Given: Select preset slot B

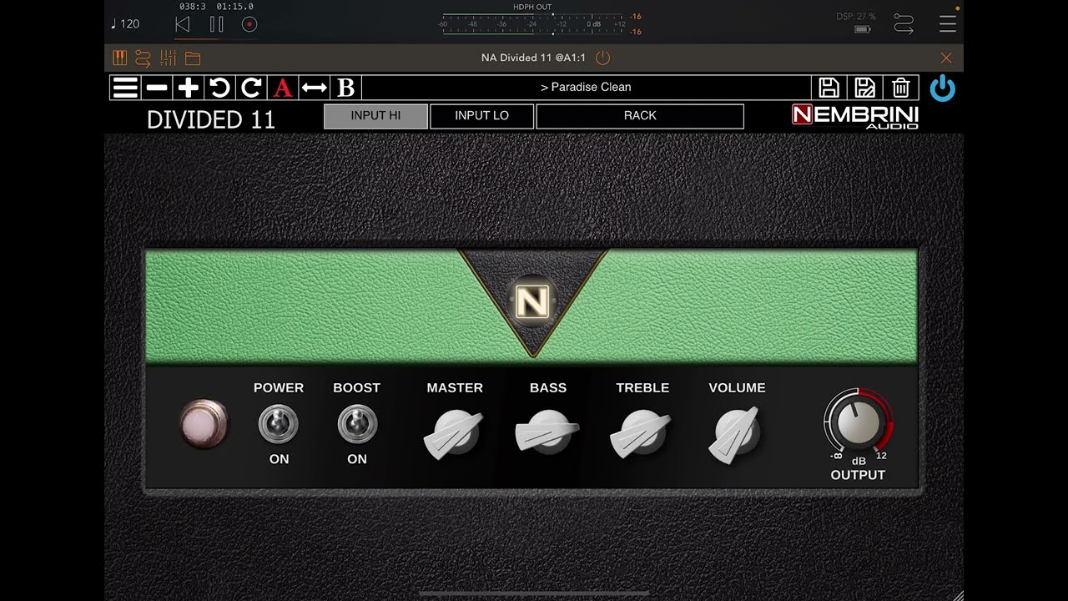Looking at the screenshot, I should click(346, 88).
